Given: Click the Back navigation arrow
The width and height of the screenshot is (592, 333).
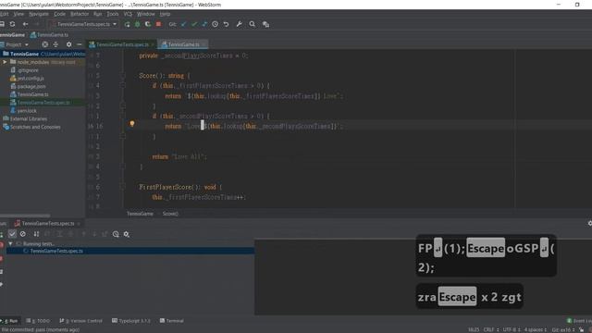Looking at the screenshot, I should click(x=25, y=24).
